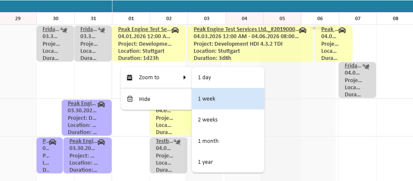Click day 02 column header
This screenshot has height=181, width=413.
tap(169, 19)
